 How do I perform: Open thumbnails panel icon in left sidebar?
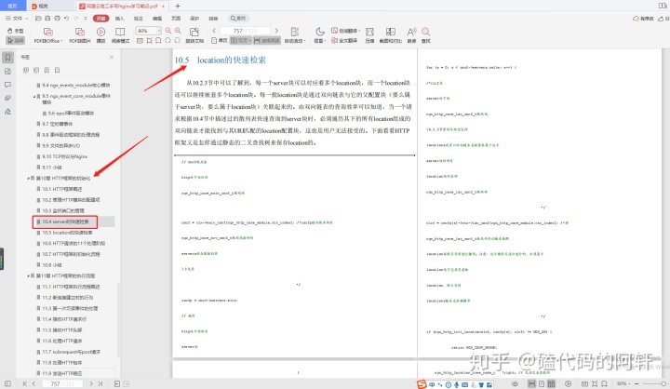pyautogui.click(x=7, y=72)
